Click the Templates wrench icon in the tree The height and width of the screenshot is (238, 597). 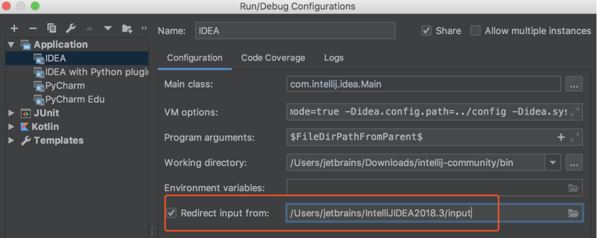coord(26,141)
